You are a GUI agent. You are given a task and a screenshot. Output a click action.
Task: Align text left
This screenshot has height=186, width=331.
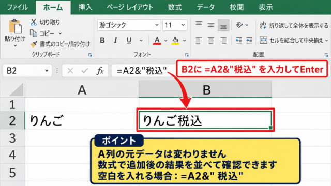pyautogui.click(x=199, y=40)
